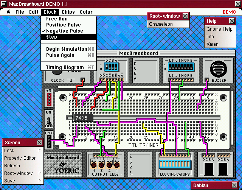
Task: Open Info in Help window
Action: [220, 37]
